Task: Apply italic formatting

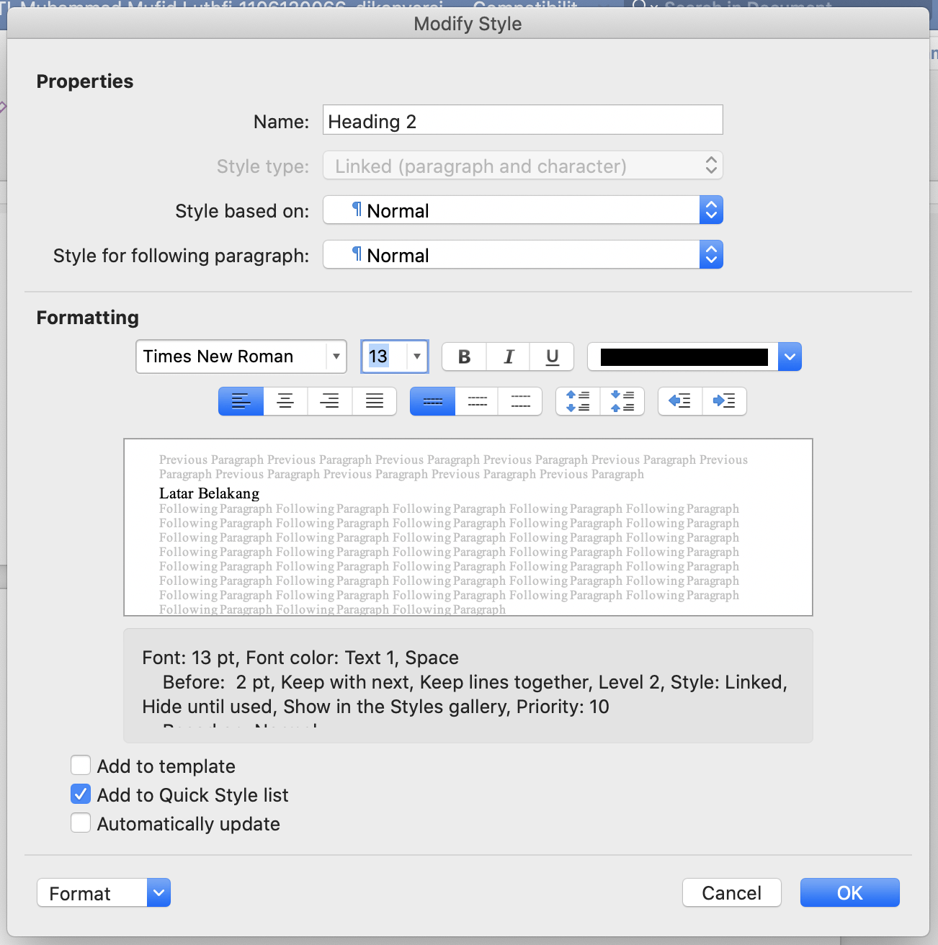Action: pyautogui.click(x=508, y=357)
